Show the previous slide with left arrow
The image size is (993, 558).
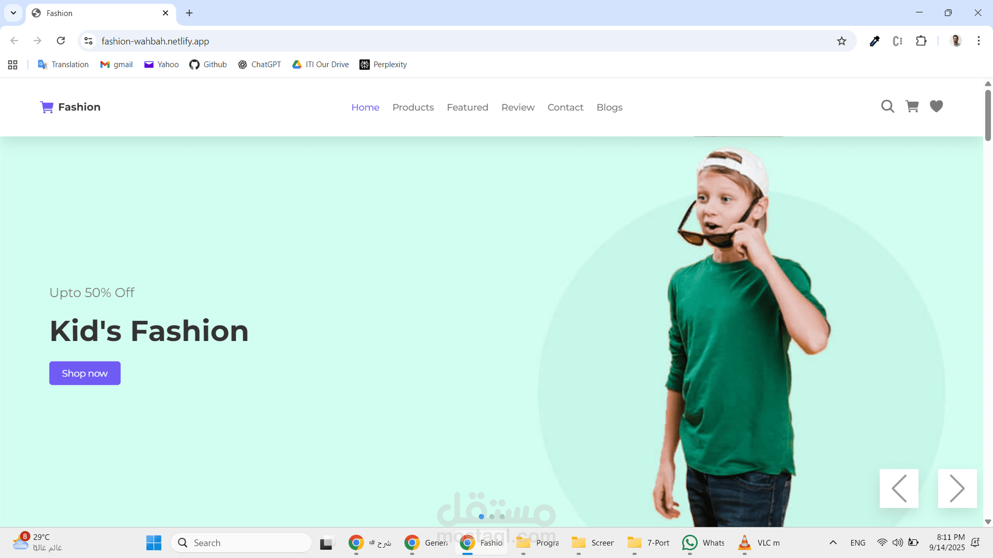[x=899, y=488]
